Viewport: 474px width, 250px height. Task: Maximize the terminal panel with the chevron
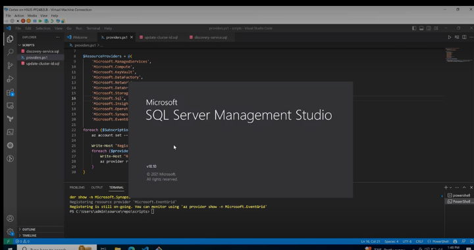464,187
